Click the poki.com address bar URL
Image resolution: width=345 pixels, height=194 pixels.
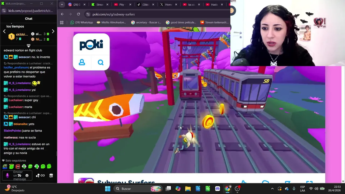[113, 14]
